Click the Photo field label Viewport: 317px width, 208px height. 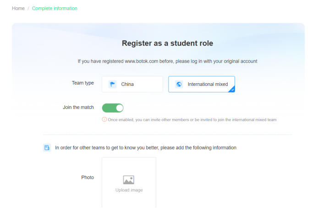(87, 177)
